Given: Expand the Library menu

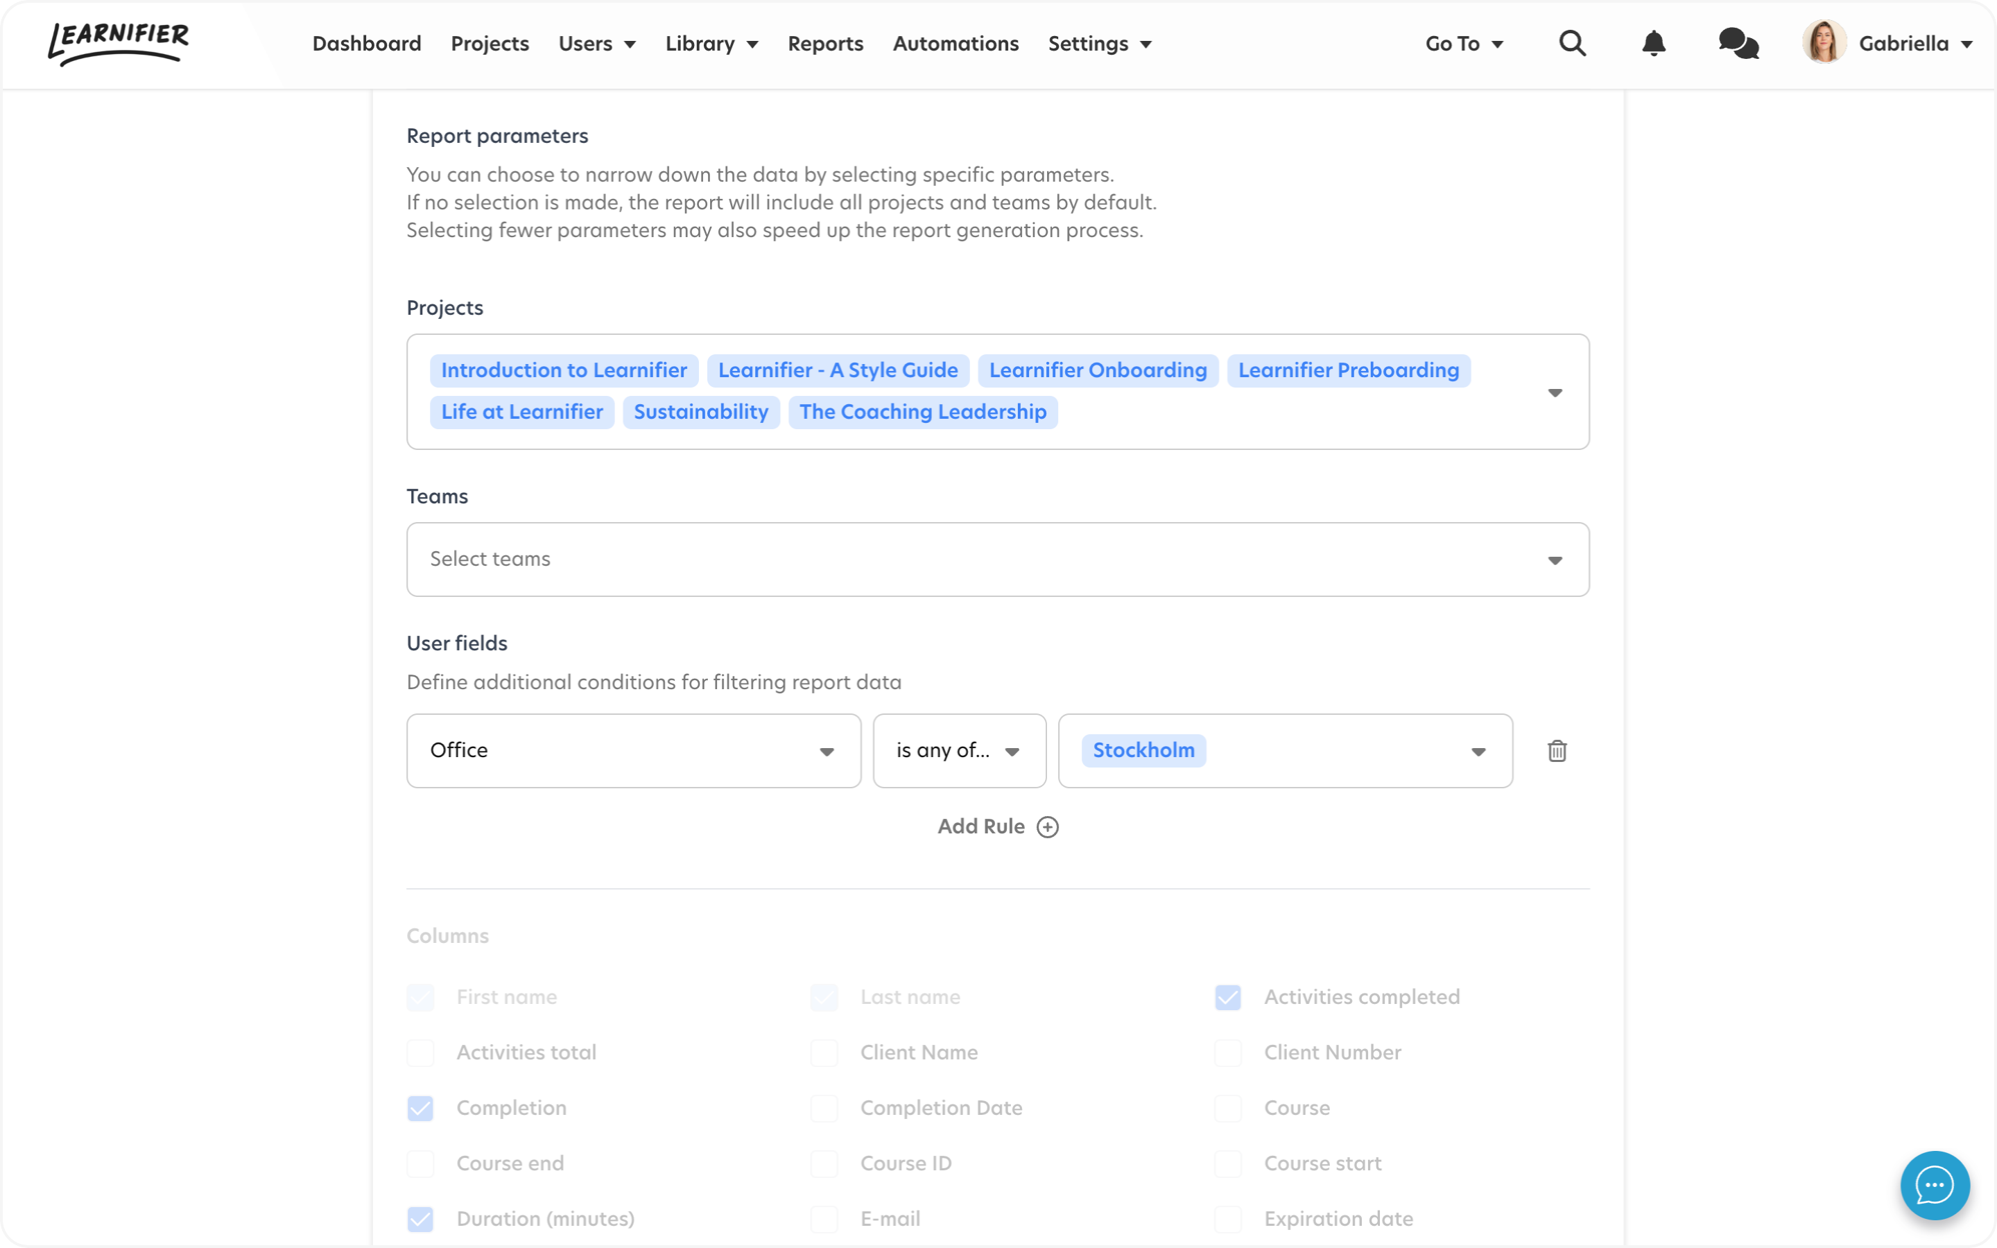Looking at the screenshot, I should click(711, 43).
